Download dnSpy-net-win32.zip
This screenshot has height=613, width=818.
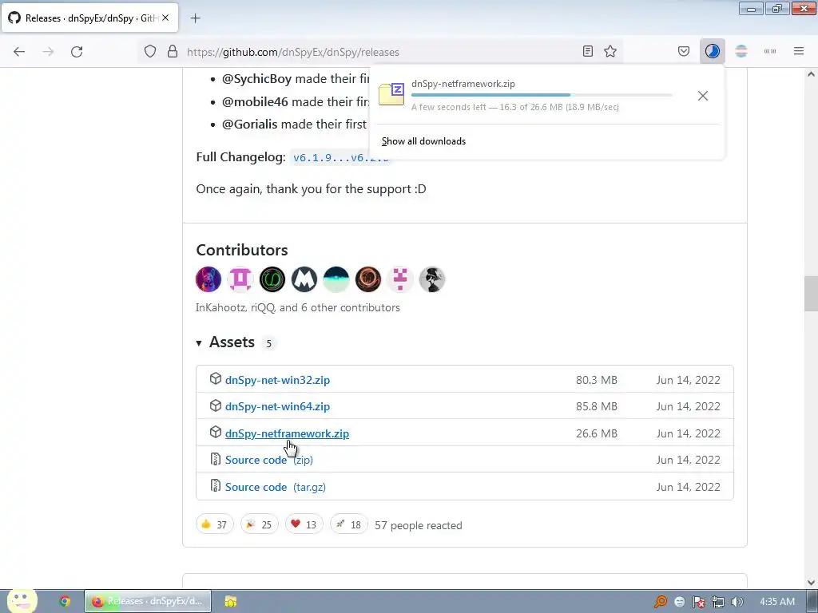pyautogui.click(x=277, y=380)
